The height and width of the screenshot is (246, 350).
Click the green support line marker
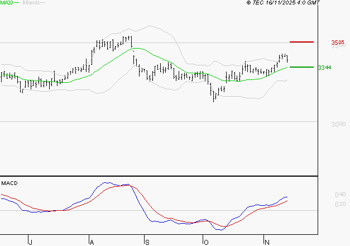(x=301, y=67)
